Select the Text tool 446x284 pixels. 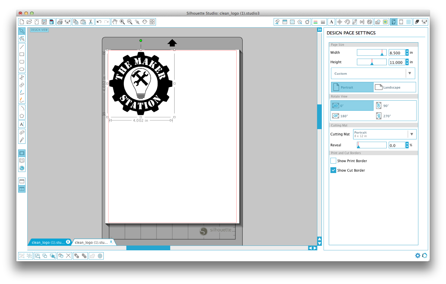pos(22,124)
